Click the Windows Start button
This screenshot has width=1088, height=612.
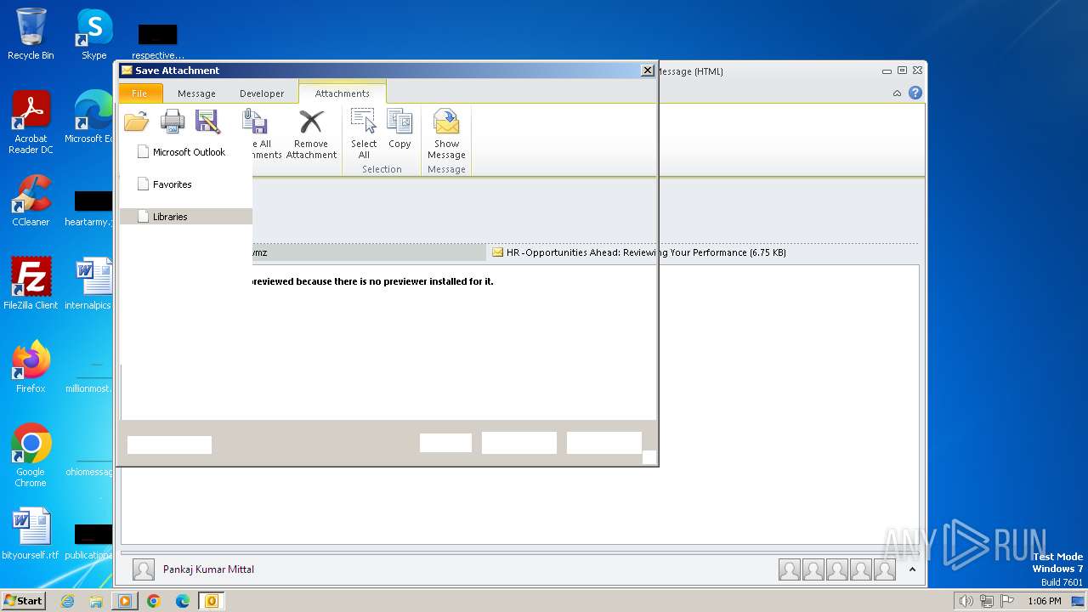point(23,600)
